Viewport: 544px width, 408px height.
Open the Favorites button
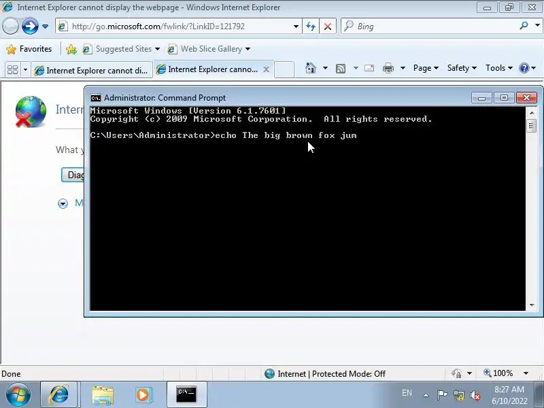point(29,49)
